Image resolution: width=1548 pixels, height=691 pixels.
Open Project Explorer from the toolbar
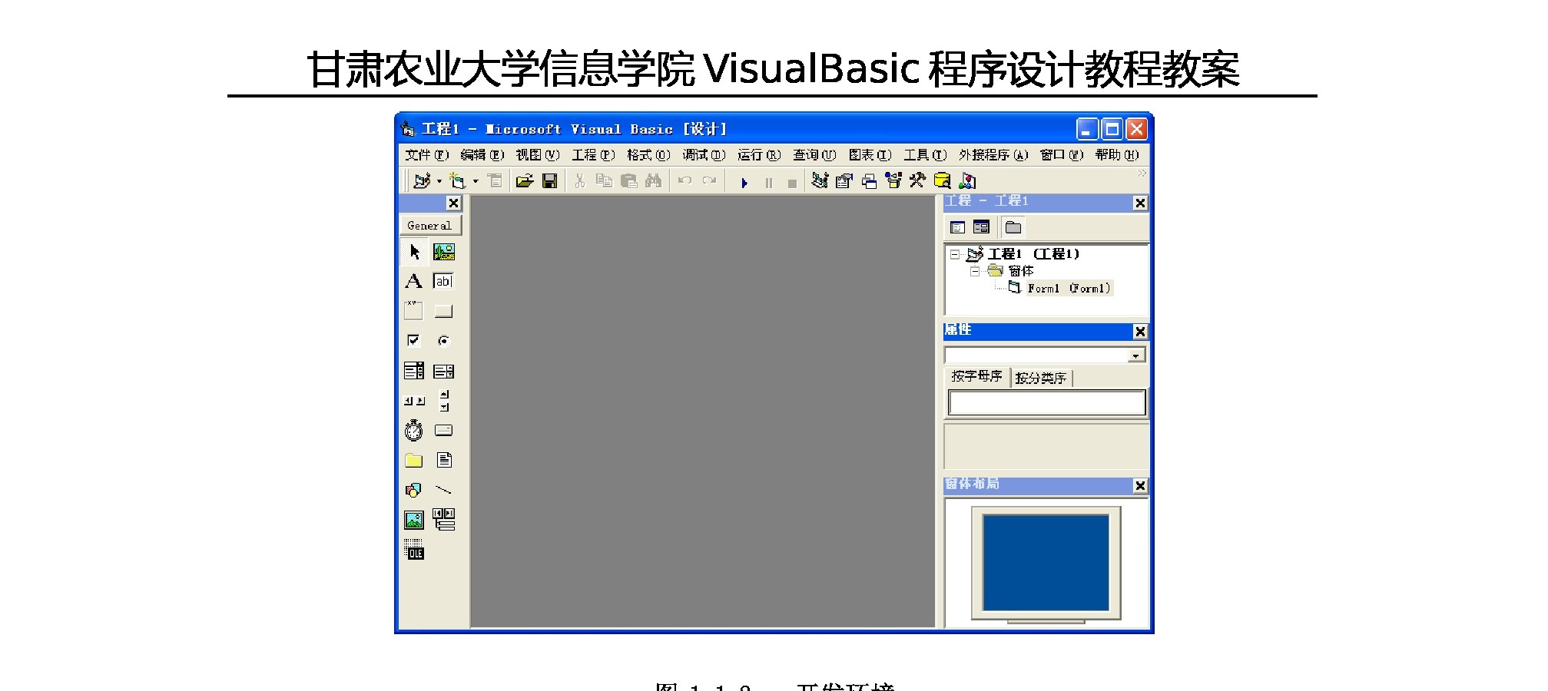pyautogui.click(x=820, y=180)
